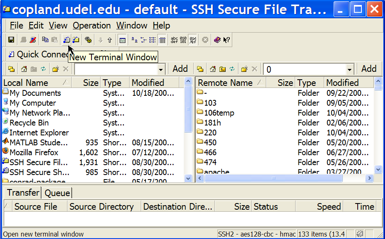The width and height of the screenshot is (385, 239).
Task: Click local pane scroll down arrow
Action: coord(188,178)
